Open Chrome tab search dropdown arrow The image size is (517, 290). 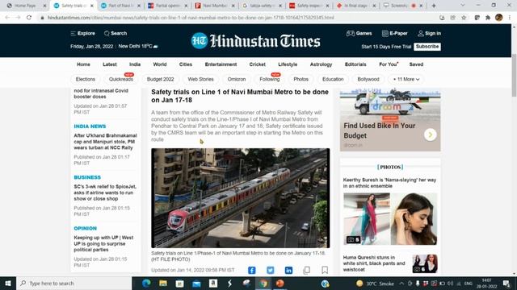coord(463,6)
